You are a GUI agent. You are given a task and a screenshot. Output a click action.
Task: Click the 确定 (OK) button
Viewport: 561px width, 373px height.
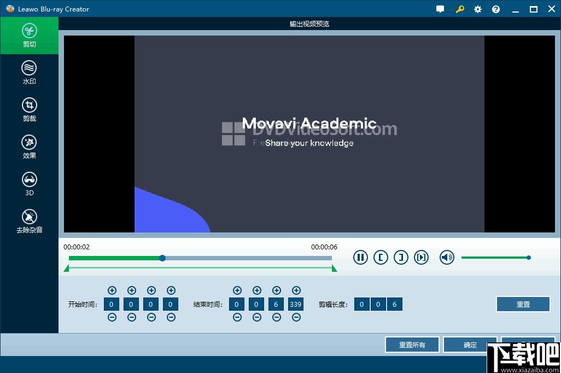tap(470, 345)
